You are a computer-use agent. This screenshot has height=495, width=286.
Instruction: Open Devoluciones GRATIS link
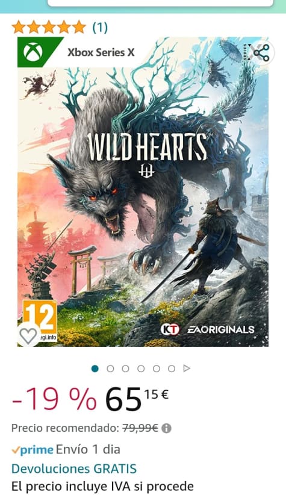click(74, 469)
